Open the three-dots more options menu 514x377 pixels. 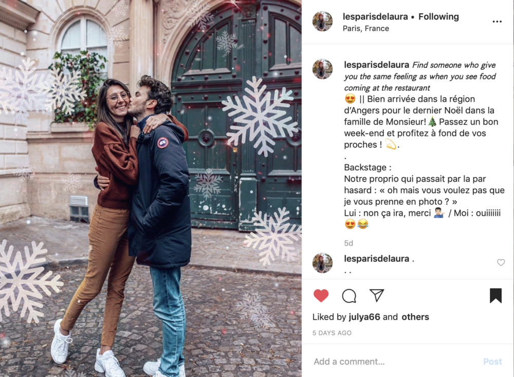(497, 22)
